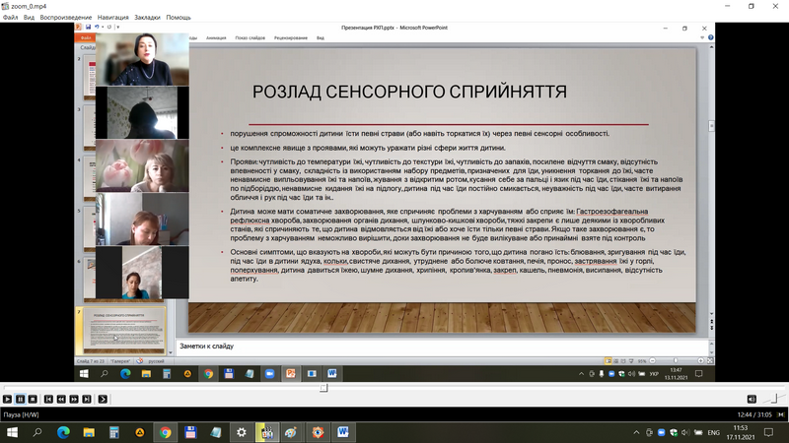Click the Слайд 7 из 23 status text
Image resolution: width=789 pixels, height=443 pixels.
pyautogui.click(x=90, y=361)
